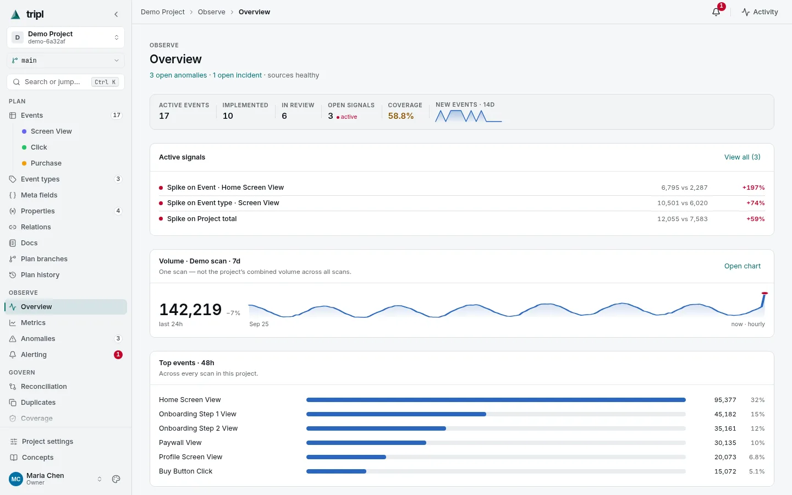Click Observe in the breadcrumb
The image size is (792, 495).
(x=212, y=12)
